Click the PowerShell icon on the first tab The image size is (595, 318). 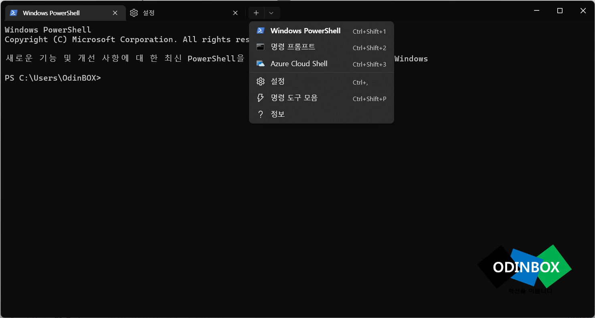coord(14,13)
